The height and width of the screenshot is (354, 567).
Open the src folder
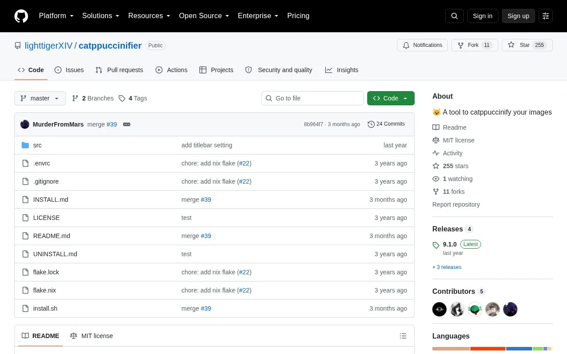tap(37, 145)
